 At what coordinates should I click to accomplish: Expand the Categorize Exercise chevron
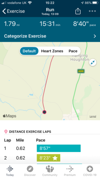pyautogui.click(x=95, y=36)
